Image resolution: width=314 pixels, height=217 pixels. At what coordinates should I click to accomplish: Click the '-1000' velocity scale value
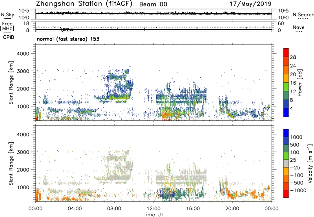click(x=298, y=190)
